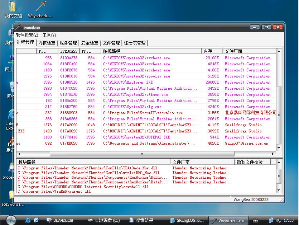Viewport: 299px width, 225px height.
Task: Select the alg.exe process row
Action: coord(146,107)
